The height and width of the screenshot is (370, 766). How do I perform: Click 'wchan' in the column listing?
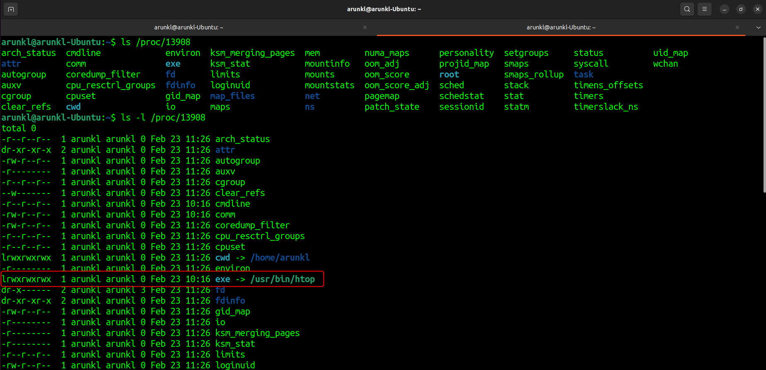[666, 64]
